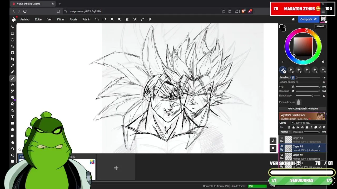Select the zoom magnifier tool

click(x=12, y=155)
